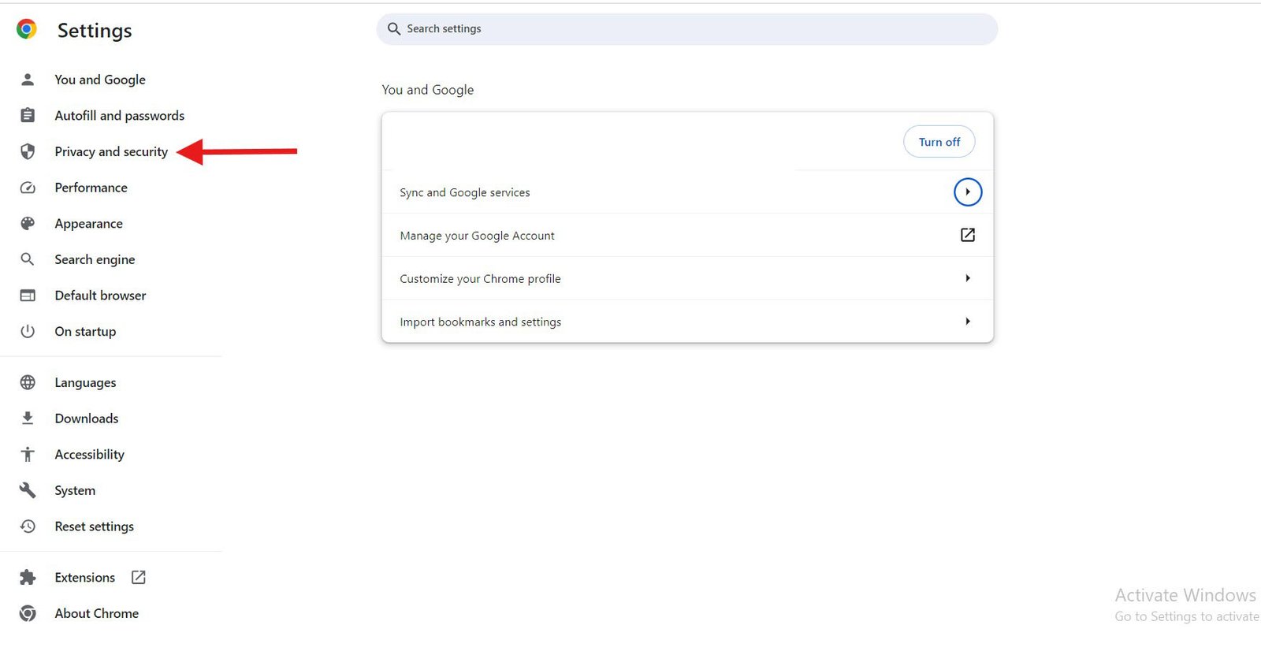Viewport: 1261px width, 651px height.
Task: Click the globe icon for Languages
Action: coord(28,382)
